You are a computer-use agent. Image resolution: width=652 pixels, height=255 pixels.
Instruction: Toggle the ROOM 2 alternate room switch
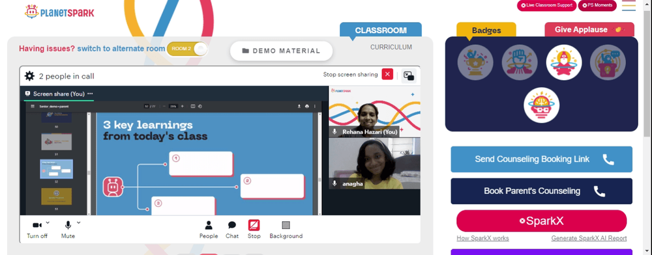click(187, 49)
